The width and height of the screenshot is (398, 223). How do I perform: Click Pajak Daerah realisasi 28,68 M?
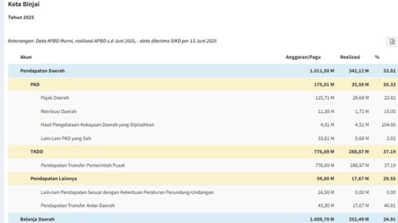click(360, 98)
